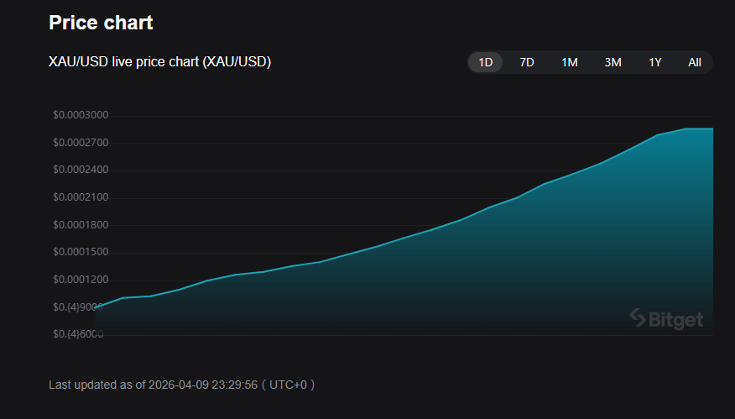Viewport: 735px width, 419px height.
Task: Click the Last updated timestamp text
Action: (x=182, y=385)
